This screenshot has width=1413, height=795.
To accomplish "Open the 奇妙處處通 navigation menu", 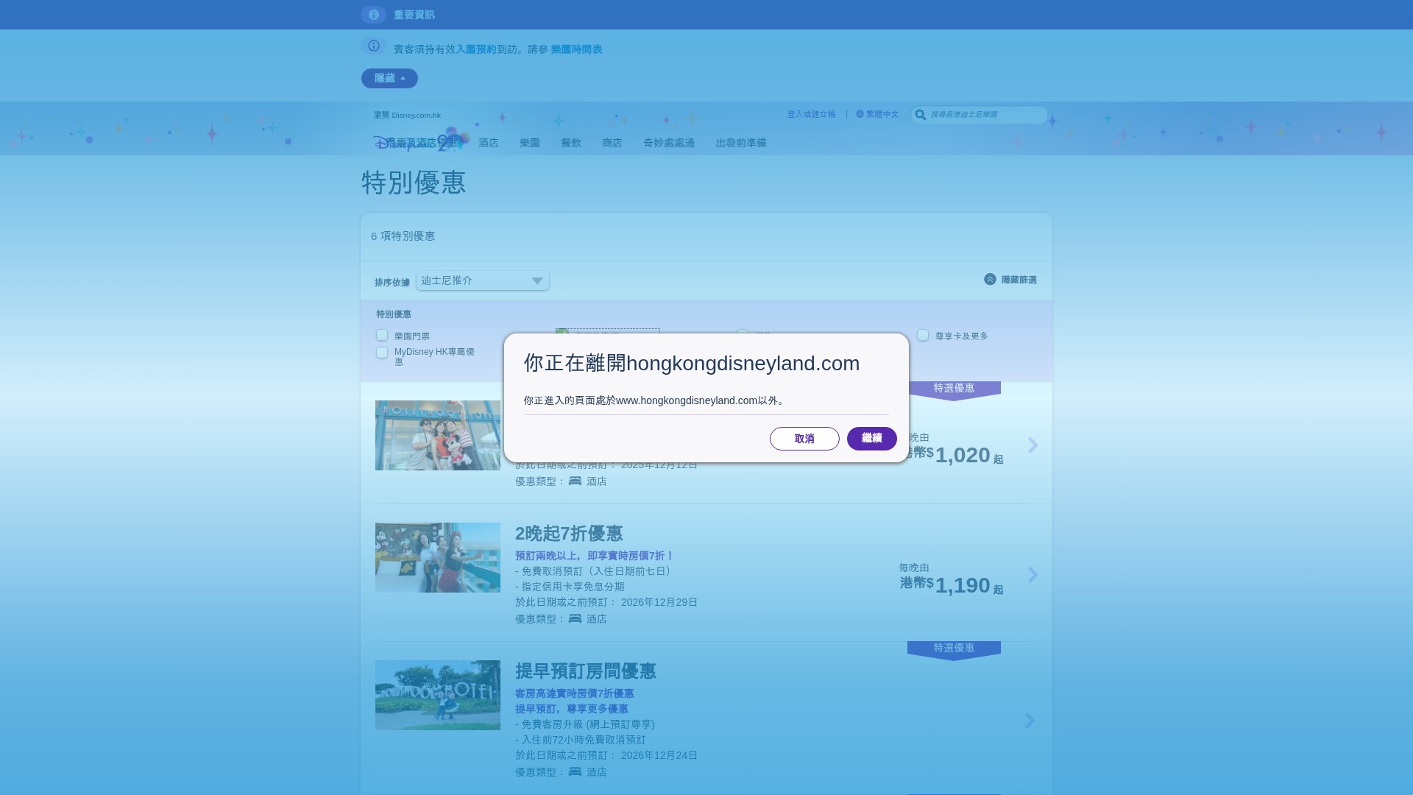I will pyautogui.click(x=669, y=143).
